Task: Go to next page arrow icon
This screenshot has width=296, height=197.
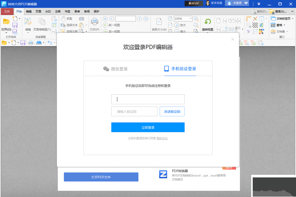Action: 139,18
